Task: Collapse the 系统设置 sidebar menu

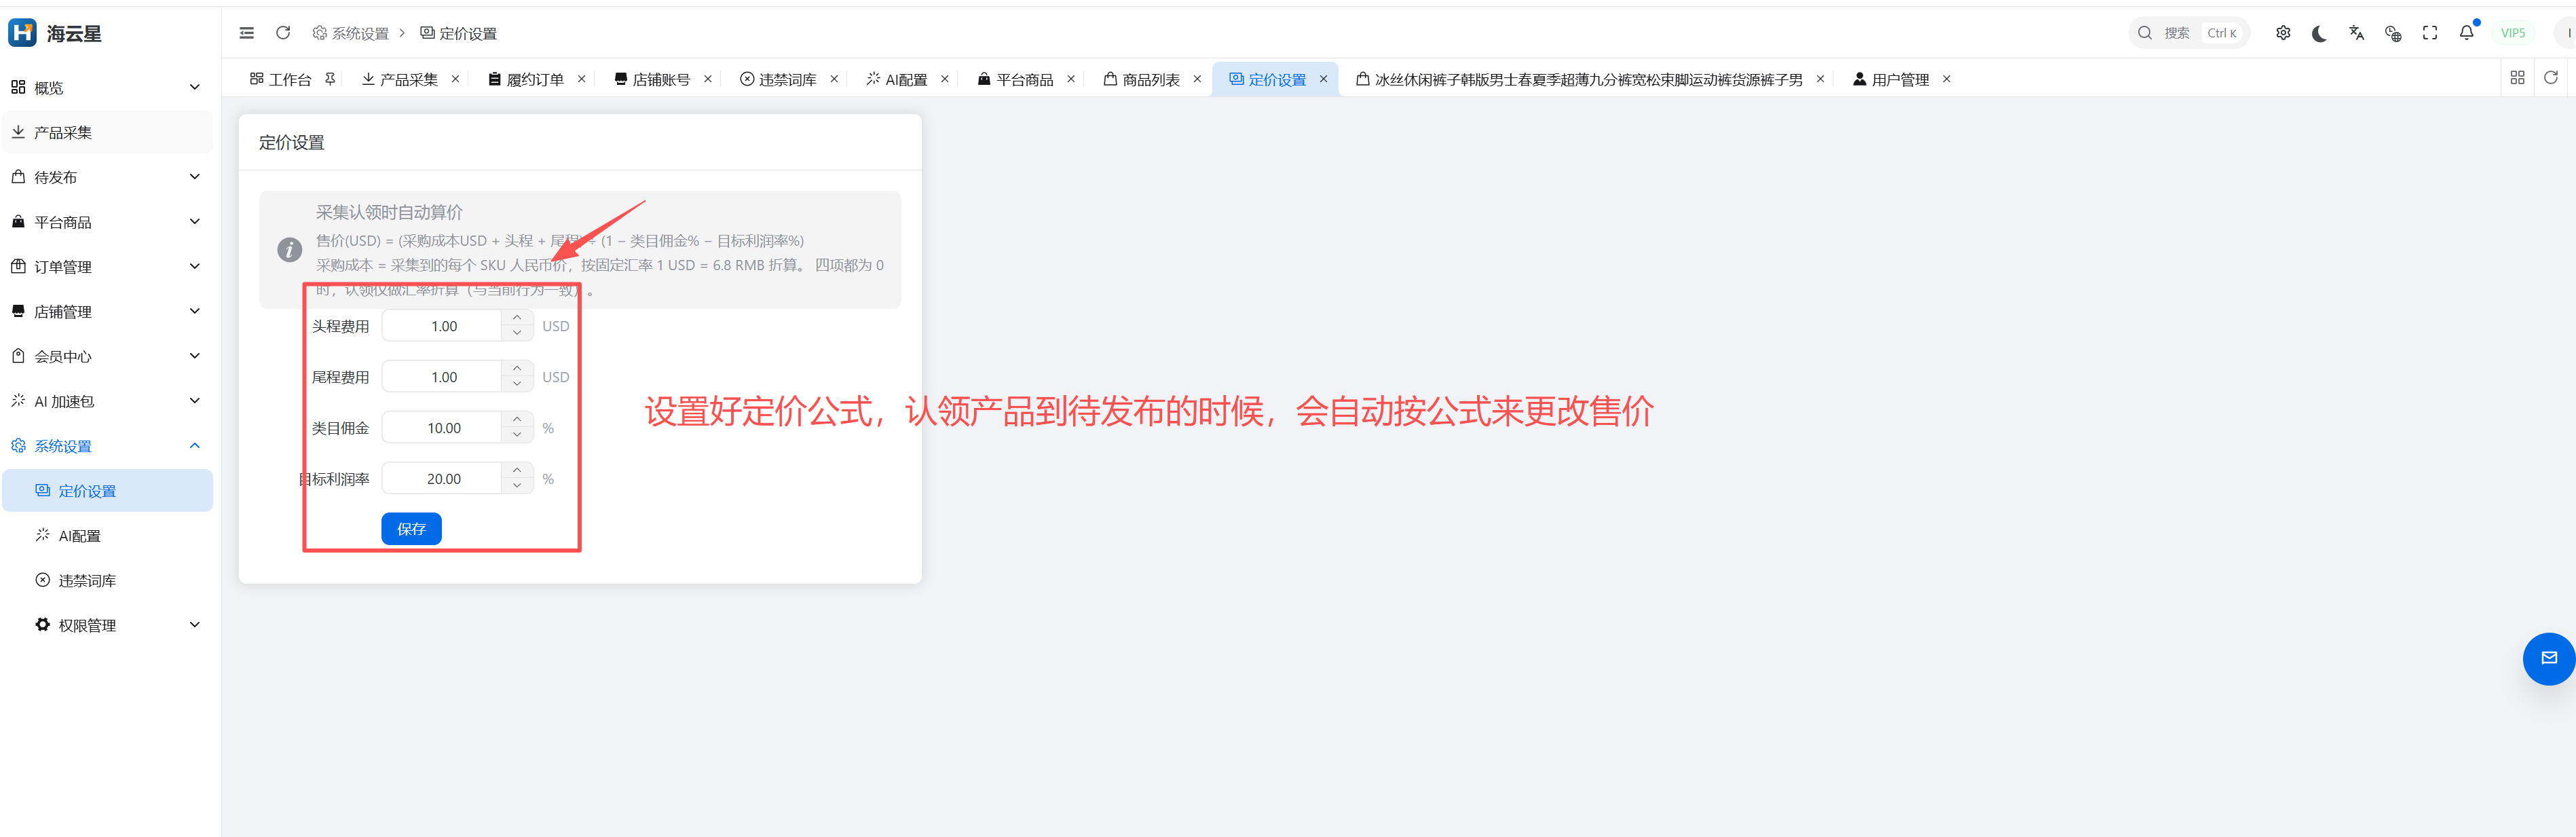Action: coord(107,446)
